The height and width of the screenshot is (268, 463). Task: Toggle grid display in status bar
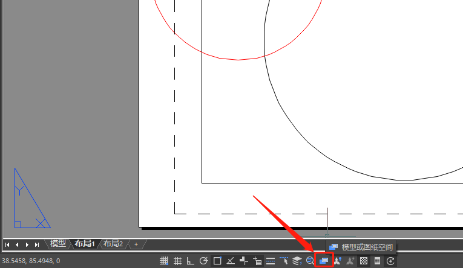click(177, 261)
